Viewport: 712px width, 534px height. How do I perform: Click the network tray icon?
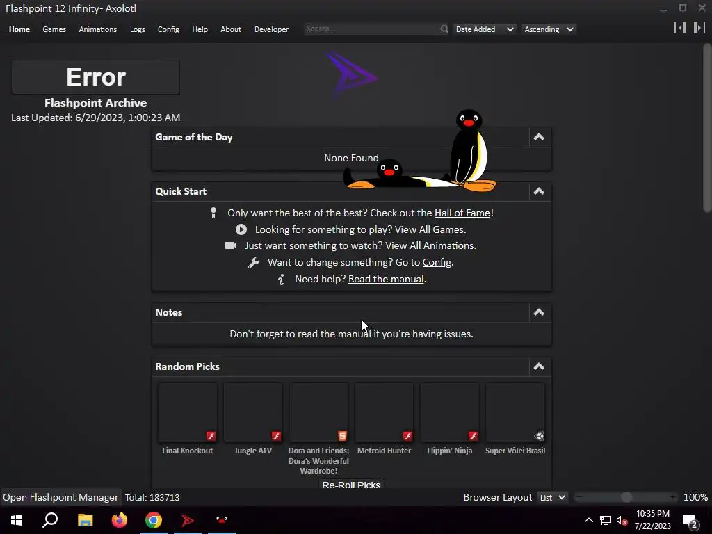click(606, 520)
